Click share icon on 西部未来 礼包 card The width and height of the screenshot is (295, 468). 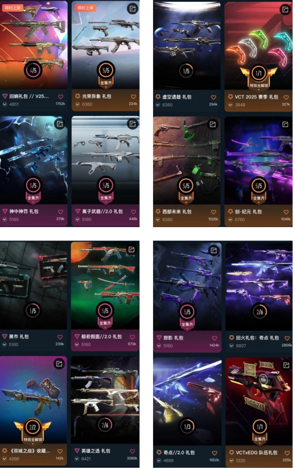click(213, 124)
